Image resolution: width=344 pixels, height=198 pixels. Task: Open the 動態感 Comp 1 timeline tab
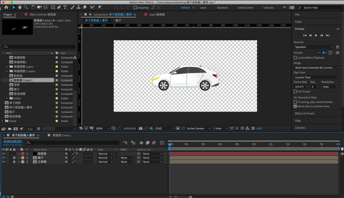pyautogui.click(x=62, y=135)
